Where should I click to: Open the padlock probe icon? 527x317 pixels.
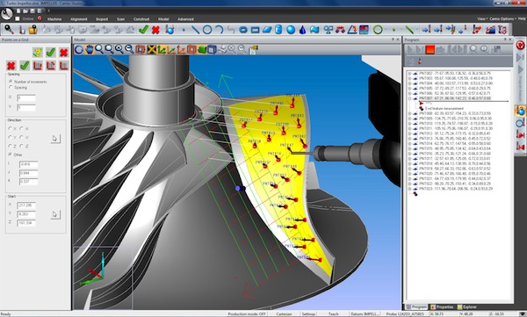point(32,30)
